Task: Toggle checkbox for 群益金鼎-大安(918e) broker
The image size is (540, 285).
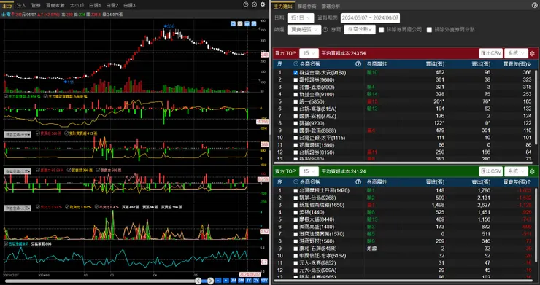Action: pos(296,73)
